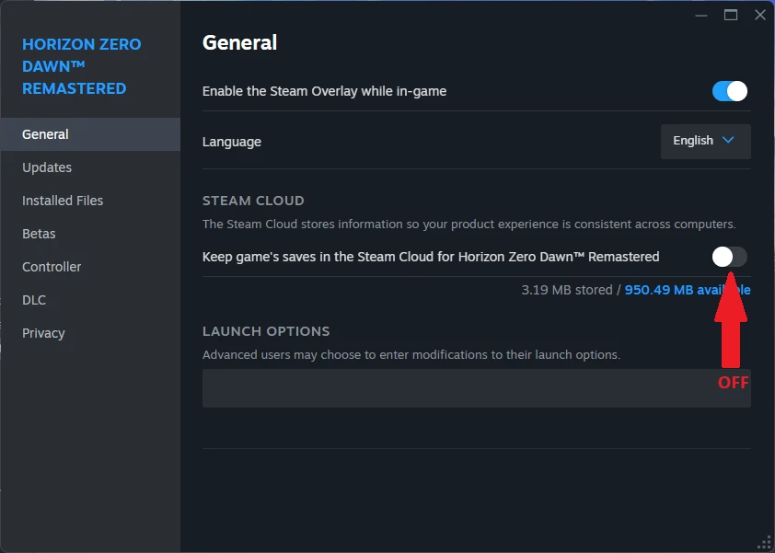
Task: Minimize the properties window
Action: coord(700,16)
